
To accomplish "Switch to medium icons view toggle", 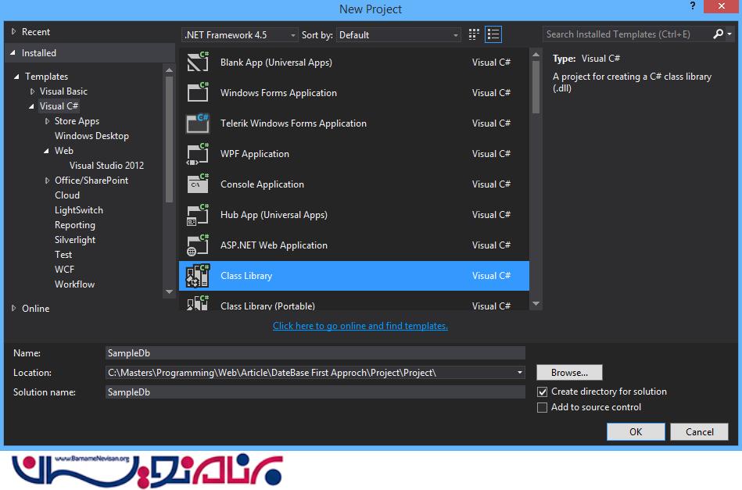I will click(x=474, y=34).
